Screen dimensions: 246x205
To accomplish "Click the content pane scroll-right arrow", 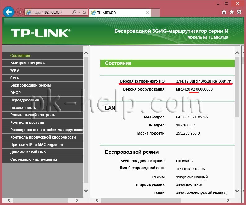I will click(x=228, y=200).
